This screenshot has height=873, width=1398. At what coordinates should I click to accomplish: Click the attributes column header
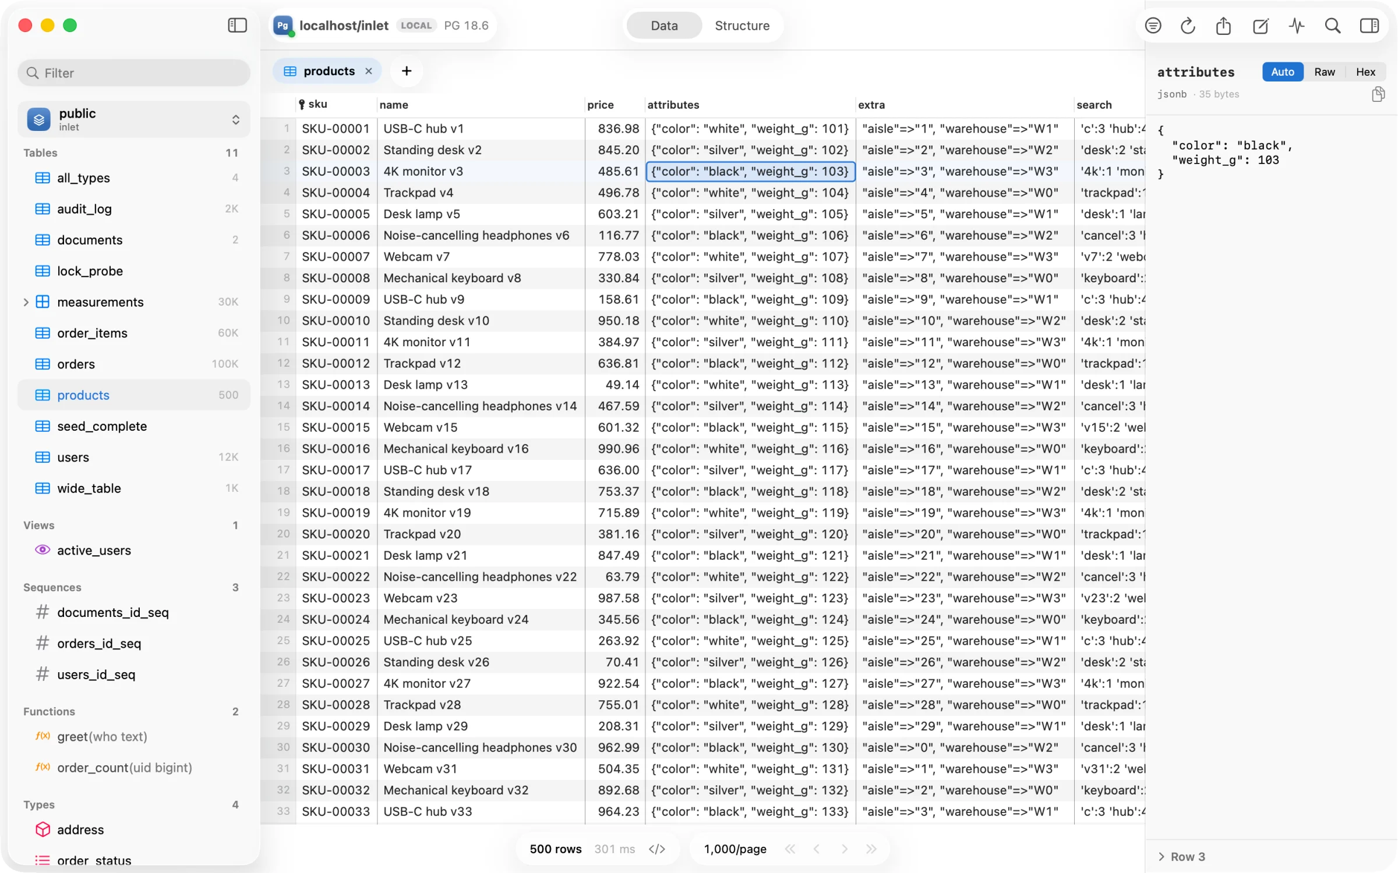pos(750,105)
